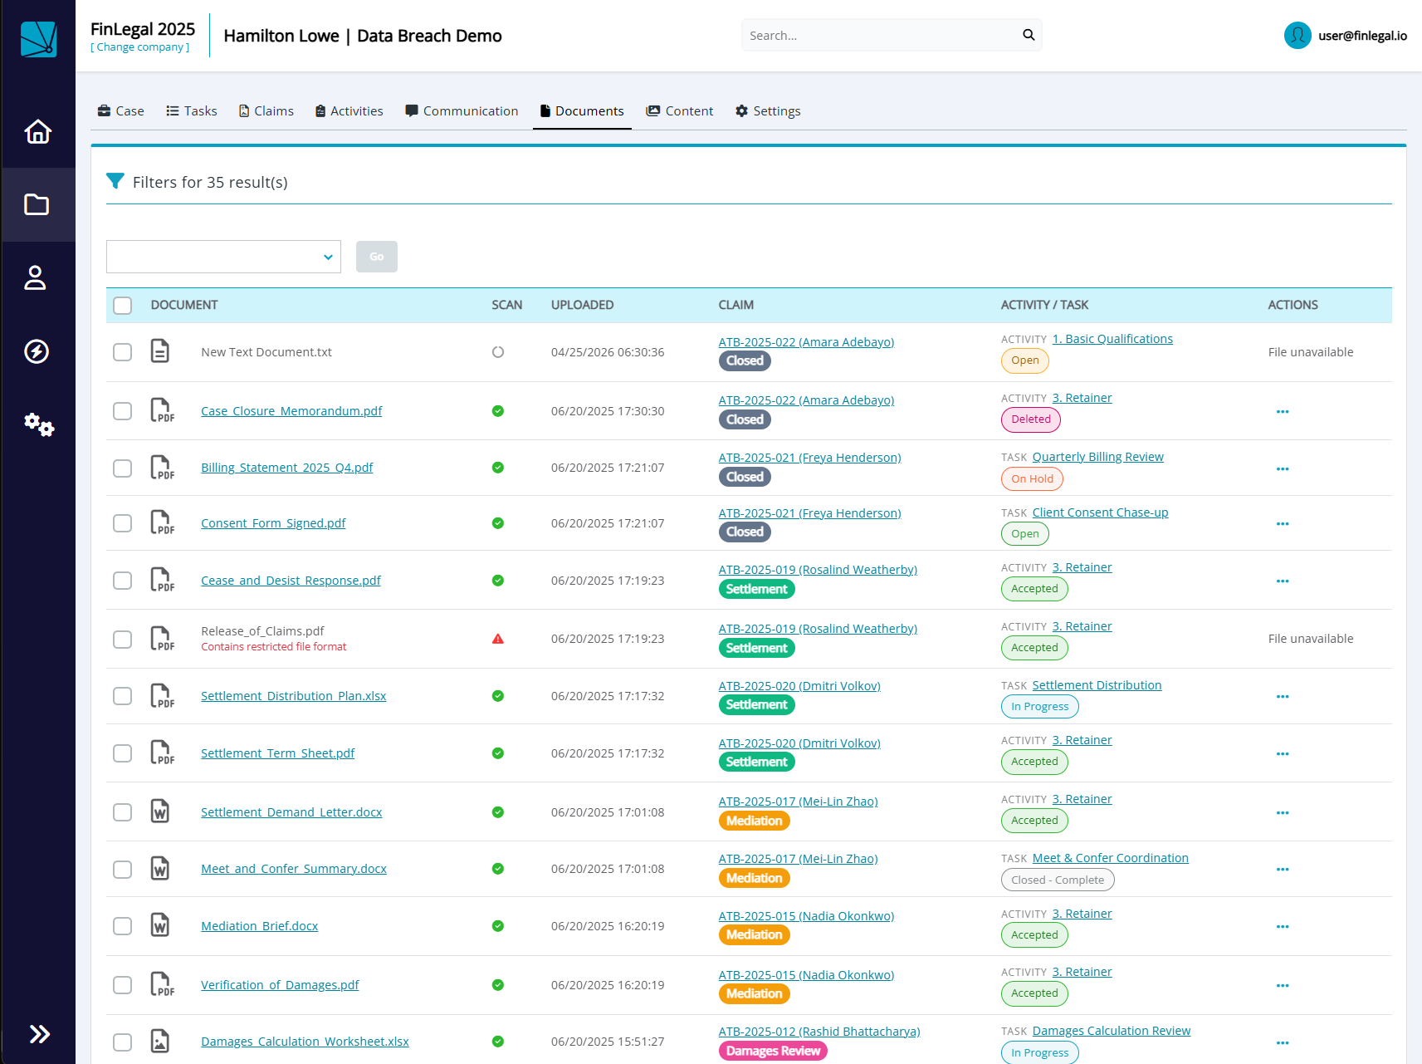The width and height of the screenshot is (1422, 1064).
Task: Click image icon for Damages_Calculation_Worksheet.xlsx
Action: 160,1041
